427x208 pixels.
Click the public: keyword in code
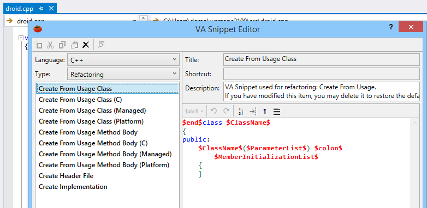(x=196, y=139)
